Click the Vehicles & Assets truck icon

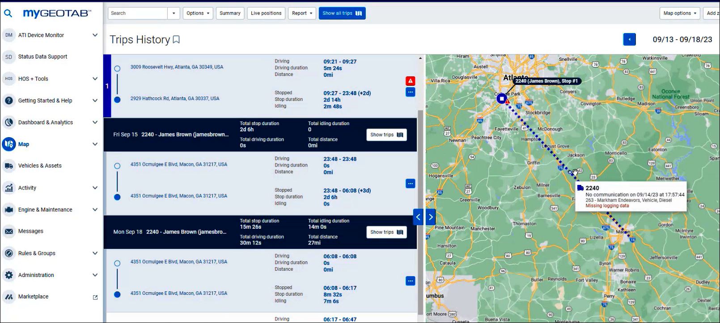tap(9, 166)
